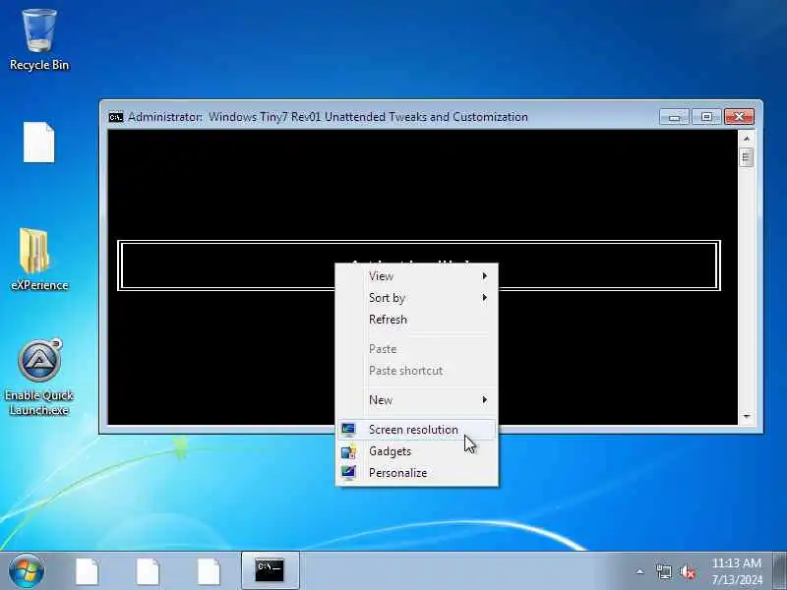Click console scrollbar down arrow
The image size is (787, 590).
coord(747,416)
